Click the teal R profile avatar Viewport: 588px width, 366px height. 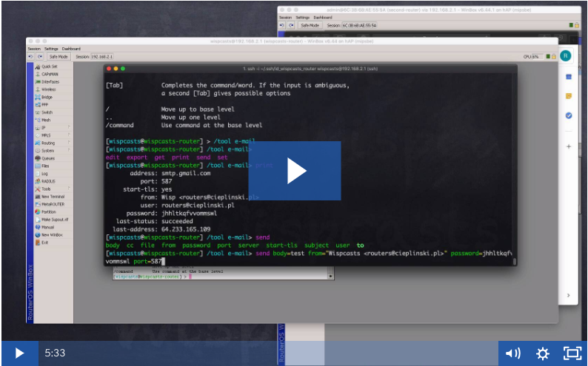pos(566,56)
